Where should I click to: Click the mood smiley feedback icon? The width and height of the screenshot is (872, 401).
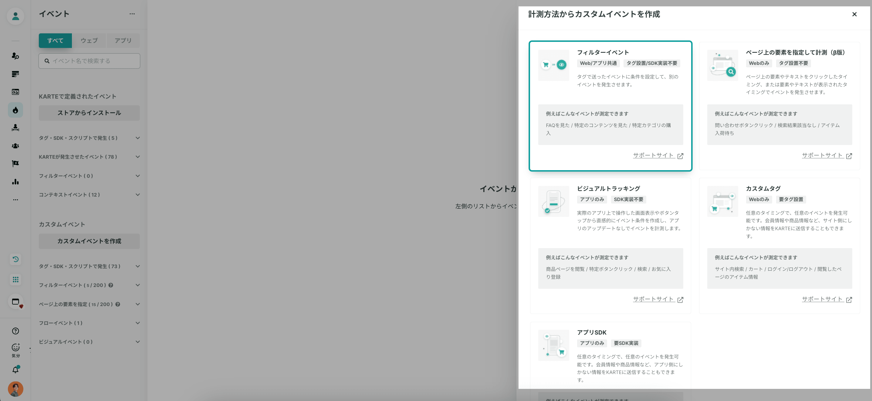tap(15, 350)
